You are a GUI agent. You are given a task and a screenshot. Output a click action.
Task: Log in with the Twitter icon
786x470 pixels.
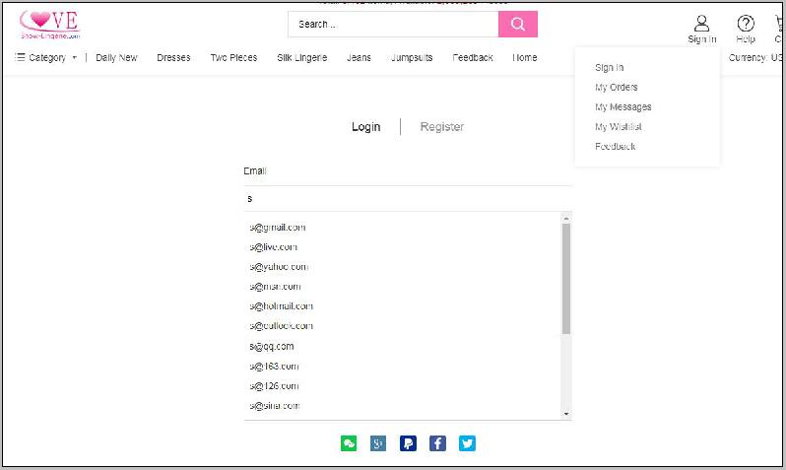click(x=467, y=443)
